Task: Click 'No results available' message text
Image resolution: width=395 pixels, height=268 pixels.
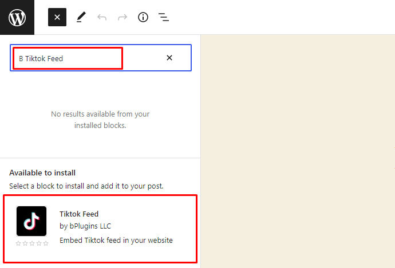Action: click(100, 119)
